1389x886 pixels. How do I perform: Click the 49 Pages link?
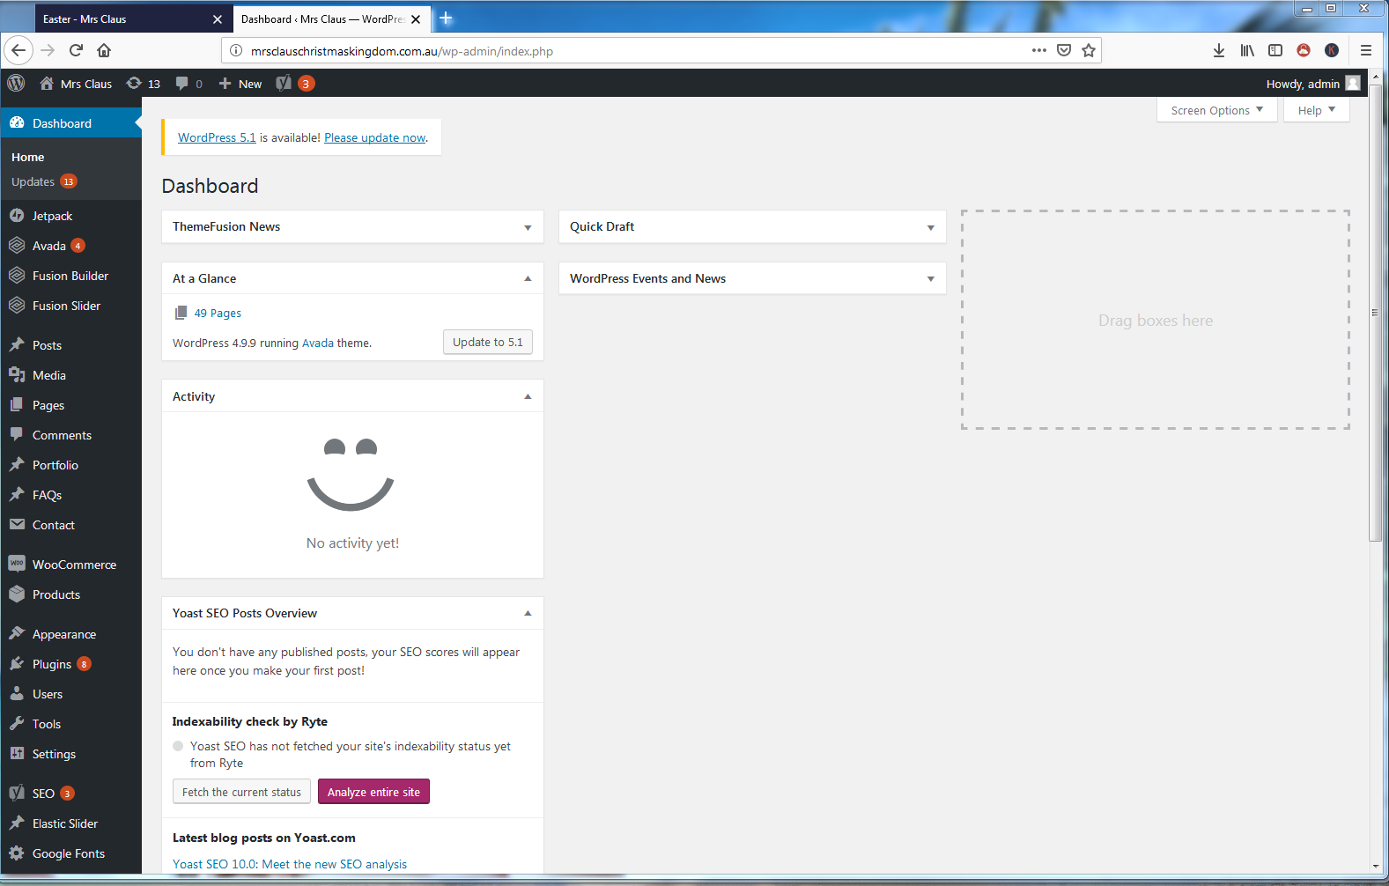(x=218, y=314)
